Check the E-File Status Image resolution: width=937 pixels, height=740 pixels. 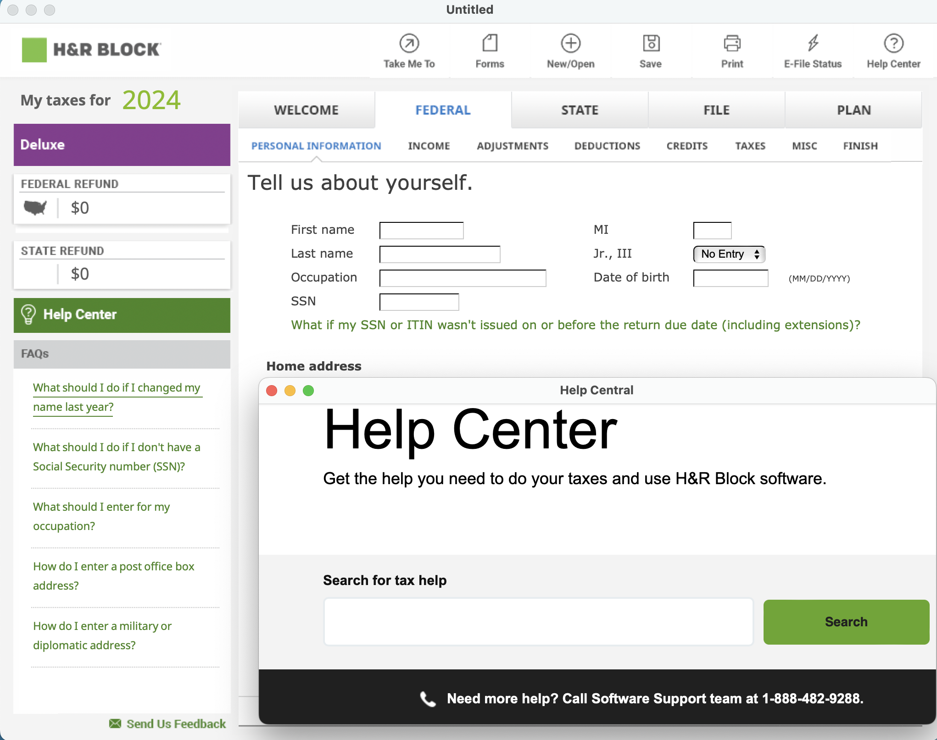(x=813, y=50)
